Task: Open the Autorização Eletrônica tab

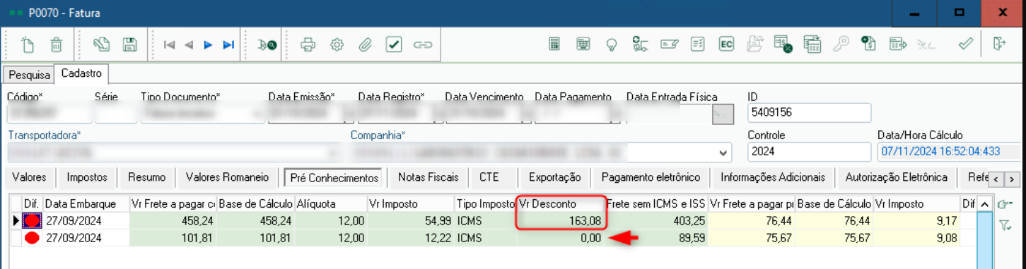Action: pyautogui.click(x=896, y=177)
